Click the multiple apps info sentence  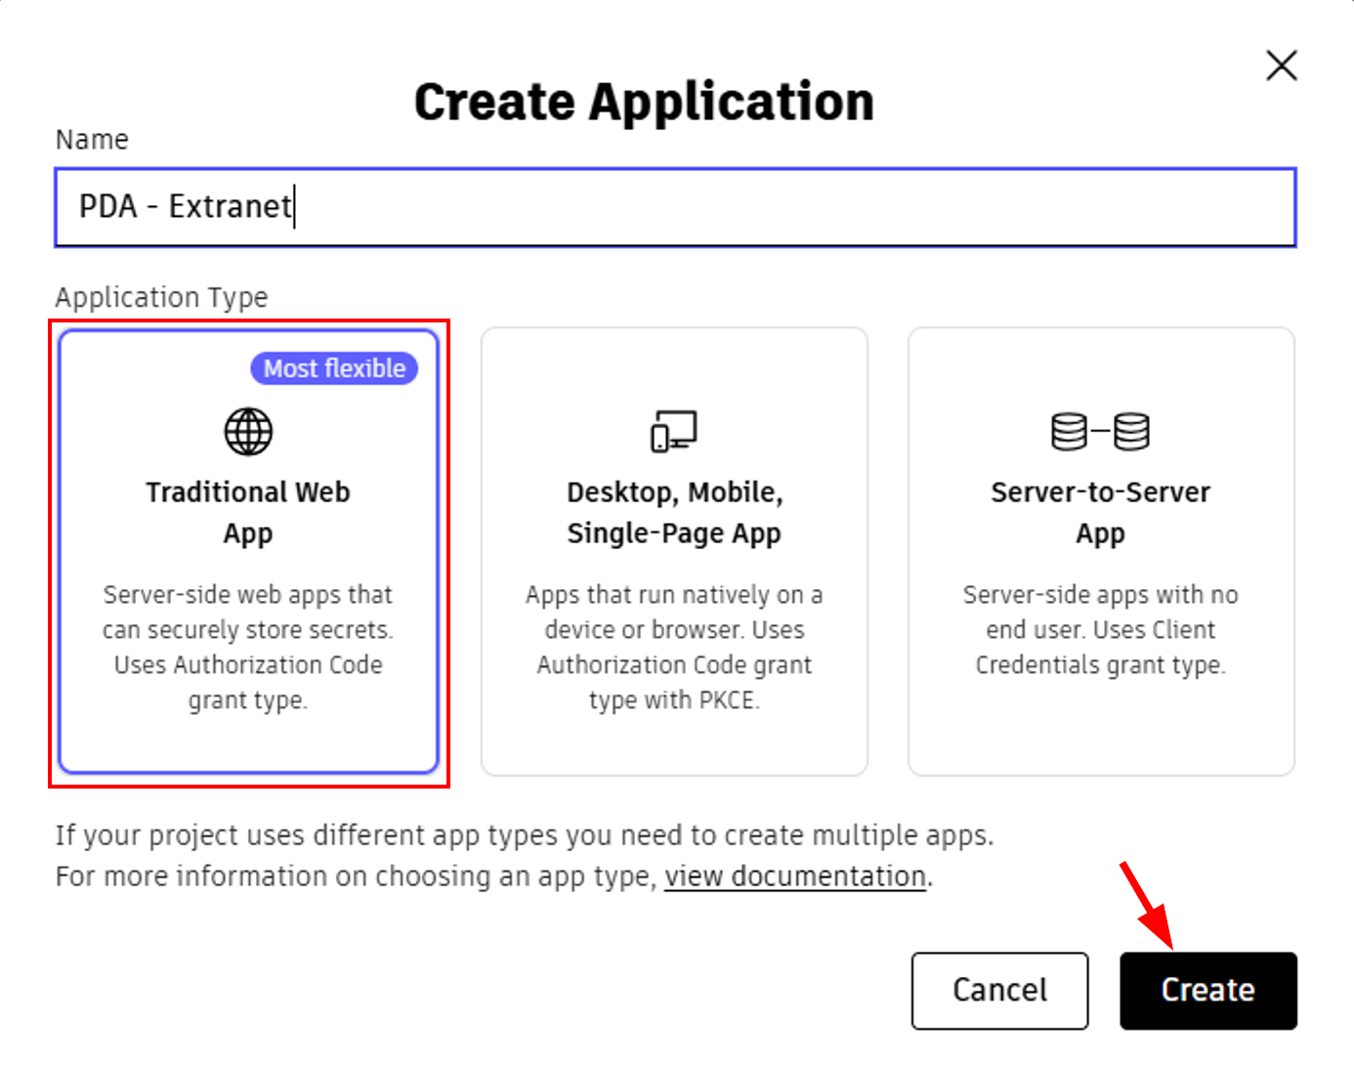pyautogui.click(x=524, y=835)
